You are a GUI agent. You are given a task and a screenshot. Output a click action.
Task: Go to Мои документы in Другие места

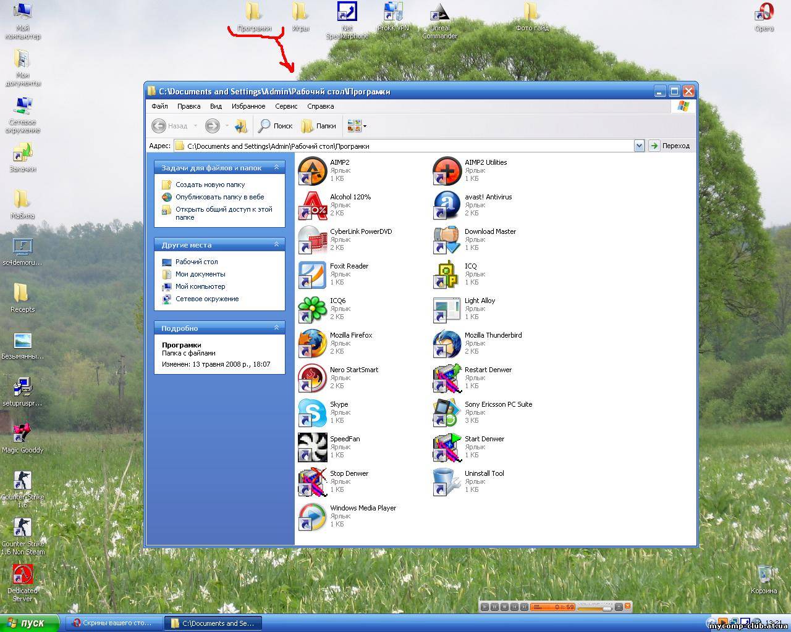point(200,274)
